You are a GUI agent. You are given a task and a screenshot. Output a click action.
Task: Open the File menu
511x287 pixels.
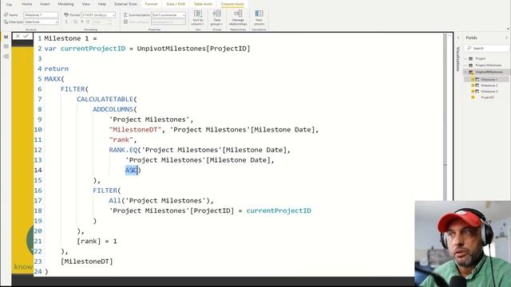click(9, 4)
